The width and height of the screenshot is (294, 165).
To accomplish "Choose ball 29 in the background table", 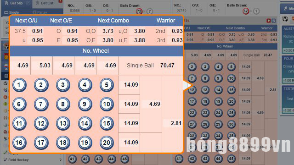I will pyautogui.click(x=218, y=124).
